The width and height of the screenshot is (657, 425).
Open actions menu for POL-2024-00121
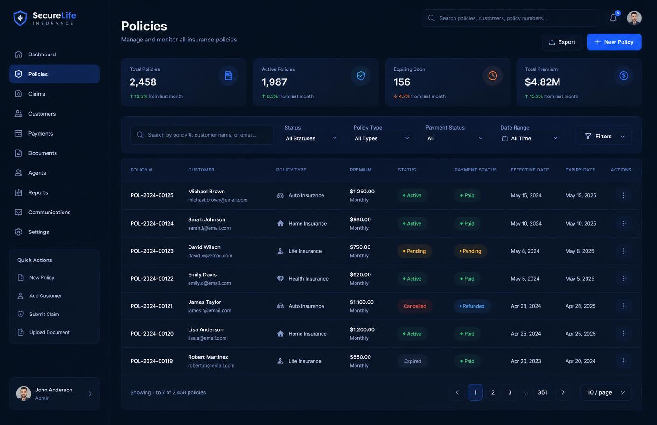pos(624,306)
